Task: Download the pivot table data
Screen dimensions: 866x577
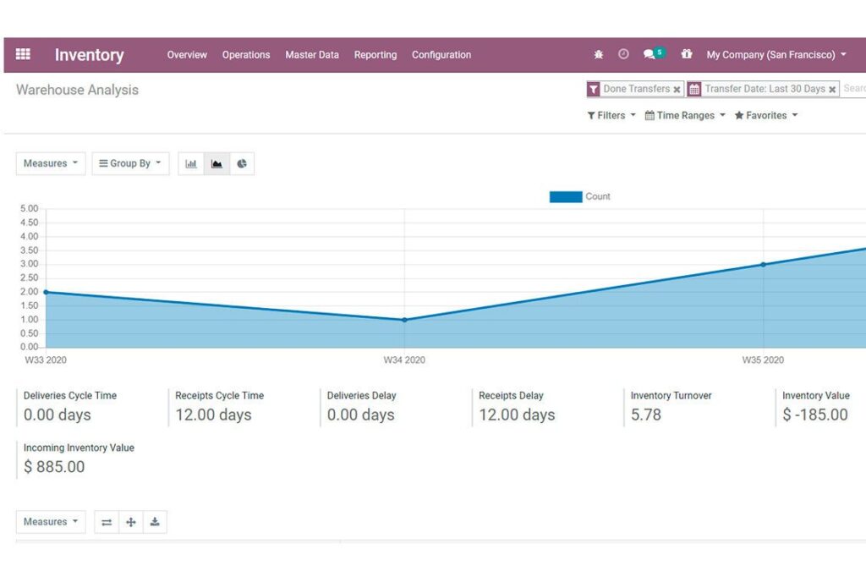Action: [x=155, y=522]
